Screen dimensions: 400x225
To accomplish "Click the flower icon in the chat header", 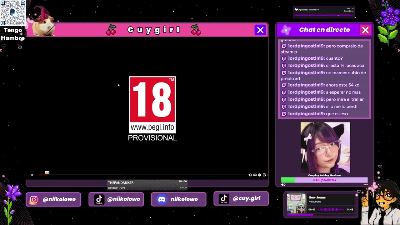I will [286, 30].
